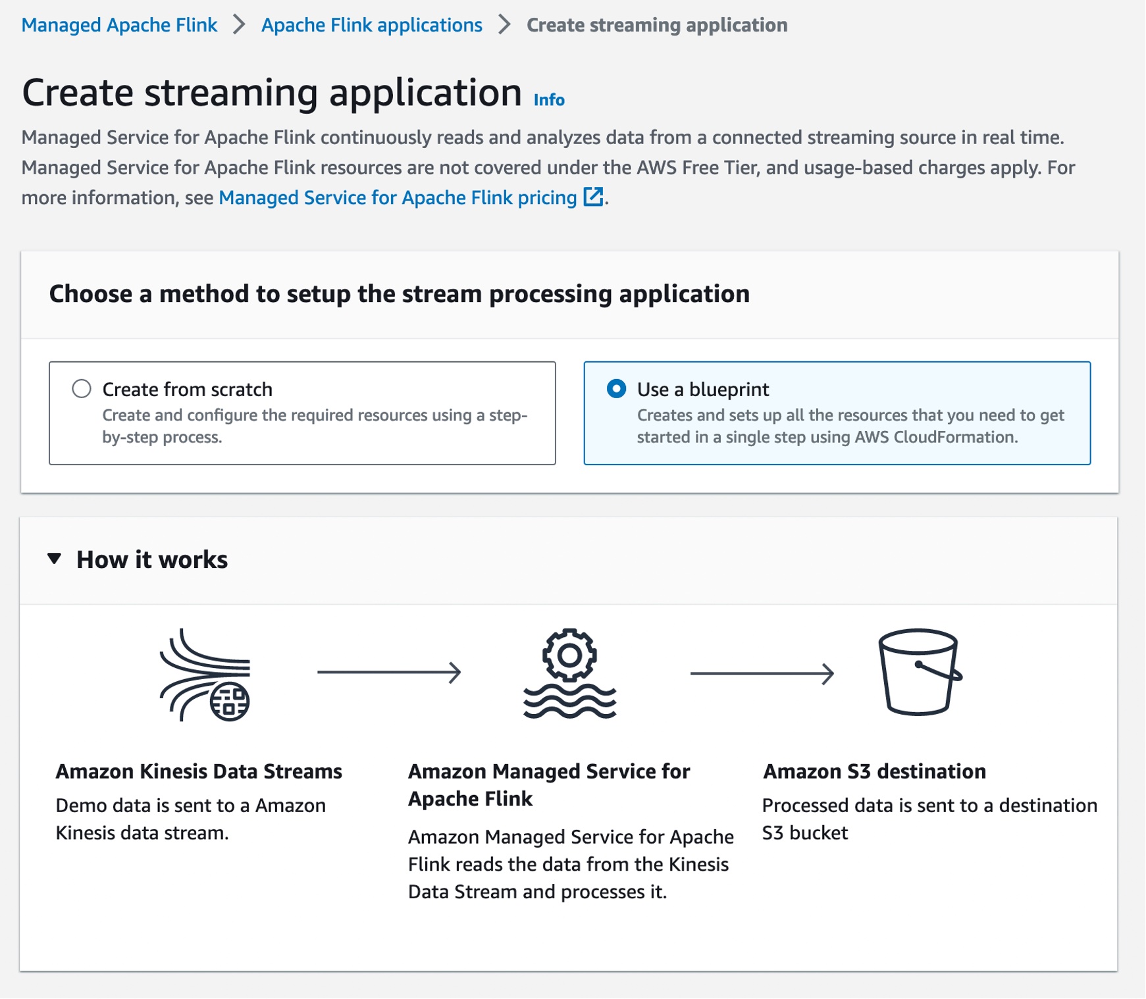Click the Create streaming application breadcrumb text
The width and height of the screenshot is (1146, 999).
(656, 25)
